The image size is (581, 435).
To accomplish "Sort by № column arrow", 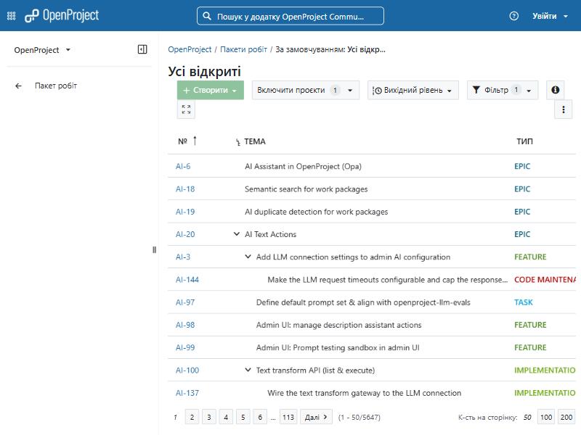I will pyautogui.click(x=195, y=141).
